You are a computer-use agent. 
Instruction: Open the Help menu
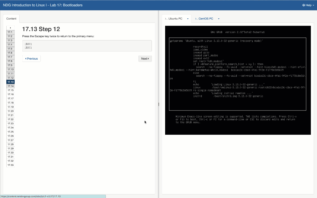point(308,5)
